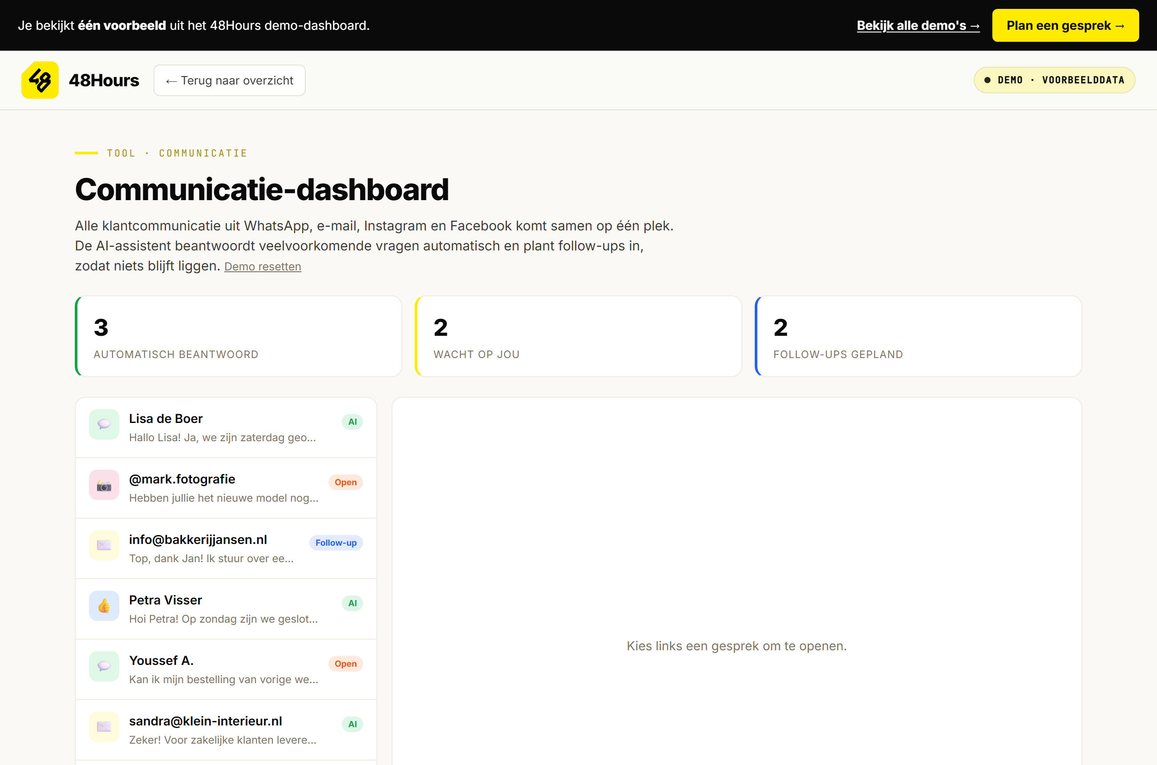This screenshot has height=765, width=1157.
Task: Click the 'Kies links een gesprek om te openen.' text
Action: click(736, 646)
